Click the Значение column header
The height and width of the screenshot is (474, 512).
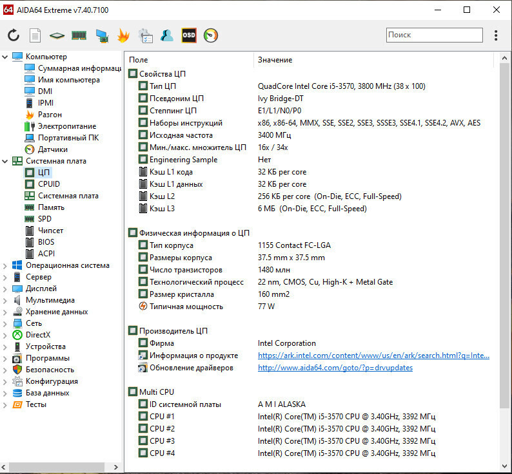coord(275,60)
